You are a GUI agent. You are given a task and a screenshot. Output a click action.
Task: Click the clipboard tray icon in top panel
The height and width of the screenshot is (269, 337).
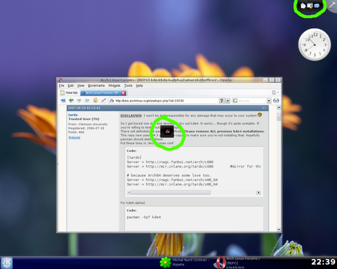click(x=303, y=6)
